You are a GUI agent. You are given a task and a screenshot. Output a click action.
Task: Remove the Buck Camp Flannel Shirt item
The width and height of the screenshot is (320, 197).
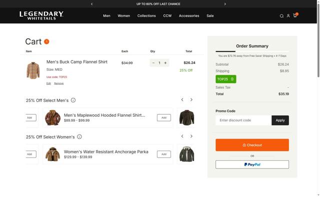coord(59,83)
